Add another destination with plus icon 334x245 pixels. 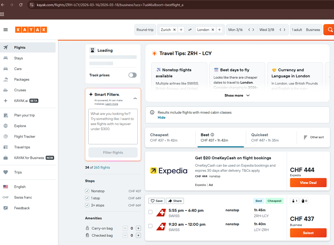(x=219, y=29)
